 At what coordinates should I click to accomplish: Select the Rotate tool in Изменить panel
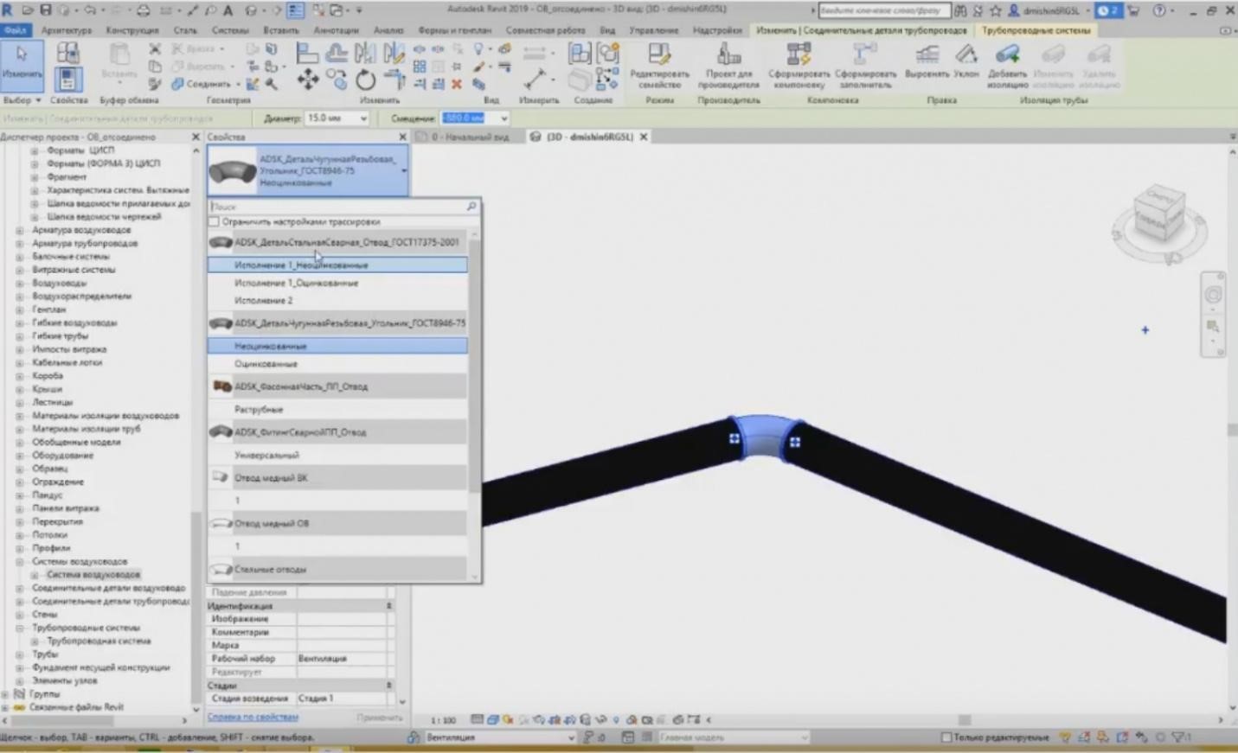click(x=364, y=80)
